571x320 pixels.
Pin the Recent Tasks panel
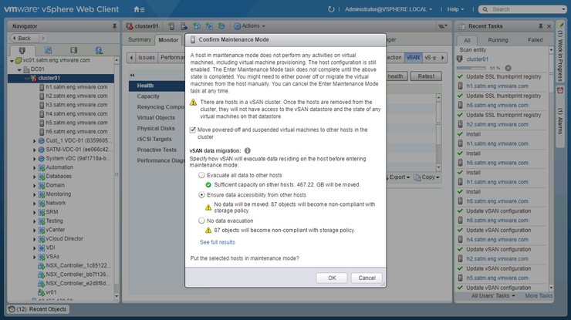540,26
